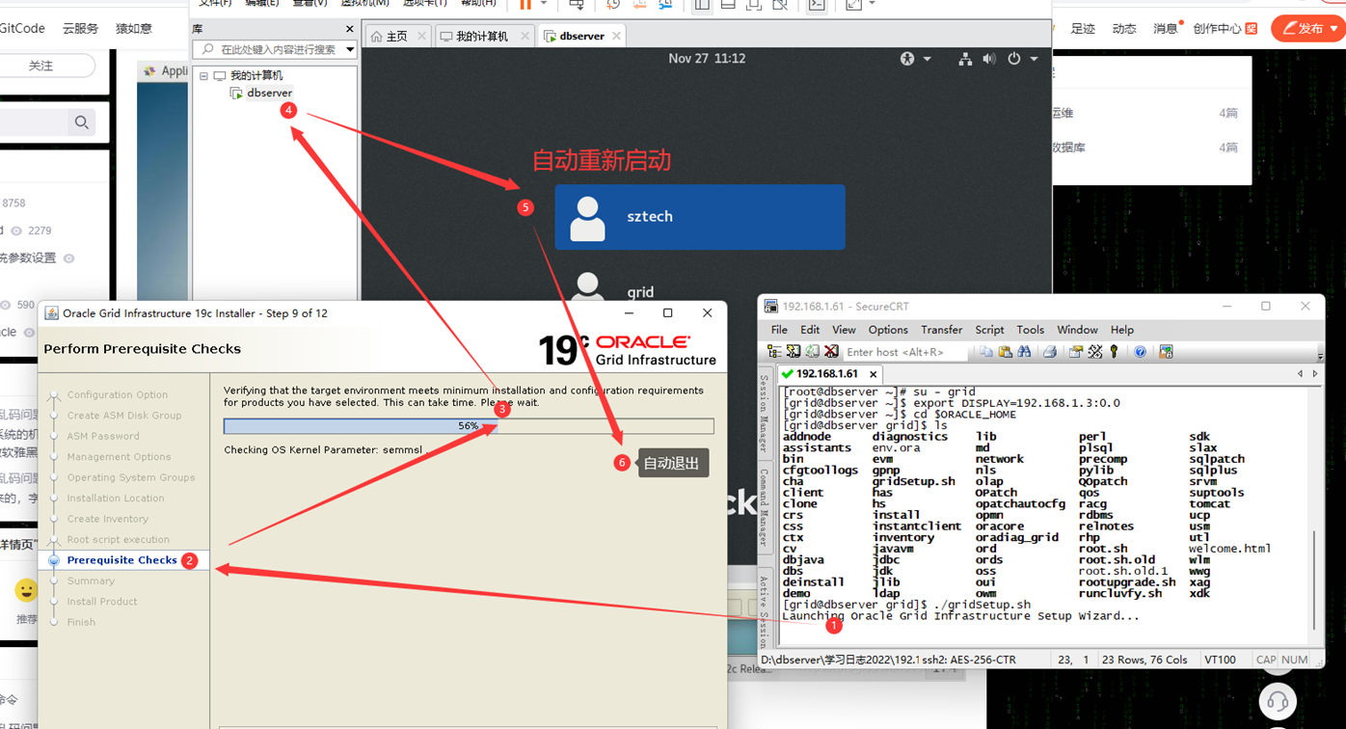1346x729 pixels.
Task: Click the speaker volume icon in VM
Action: [x=989, y=59]
